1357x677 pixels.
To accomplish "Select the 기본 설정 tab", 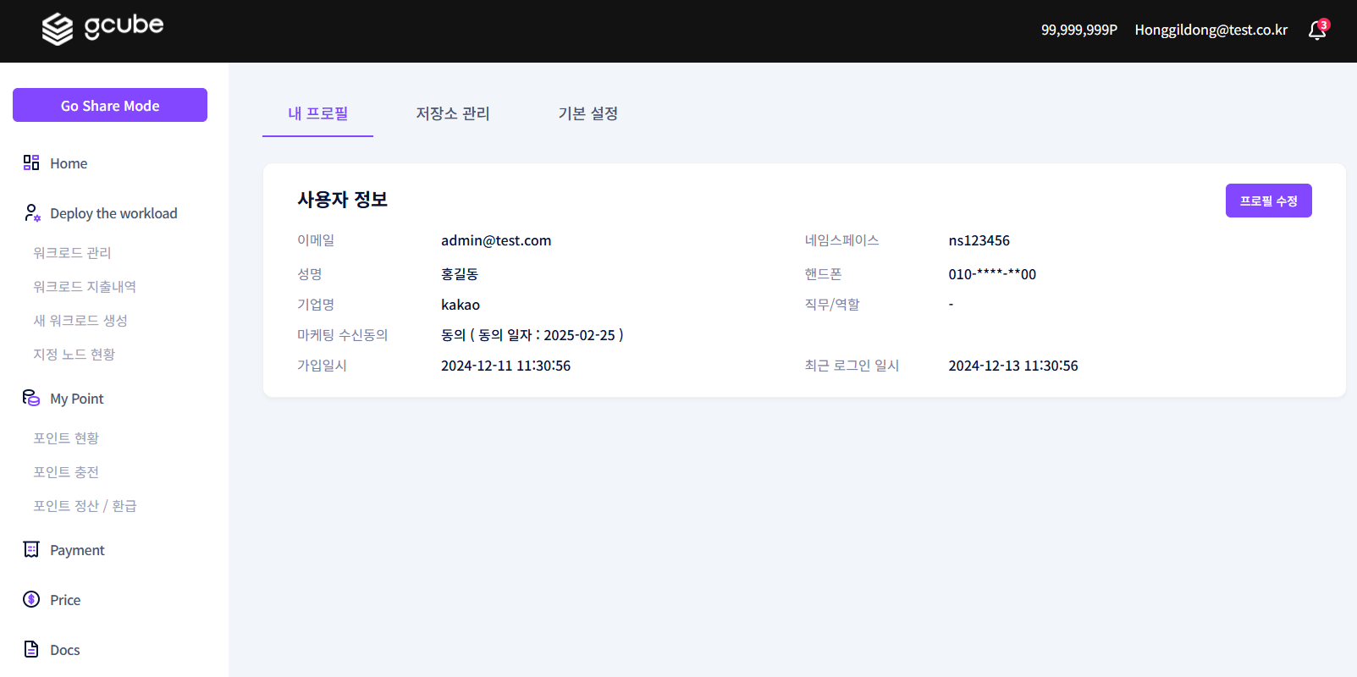I will [587, 113].
